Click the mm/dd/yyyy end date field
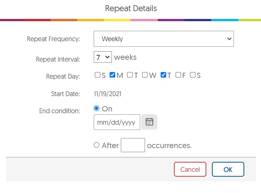This screenshot has width=261, height=193. coord(117,122)
